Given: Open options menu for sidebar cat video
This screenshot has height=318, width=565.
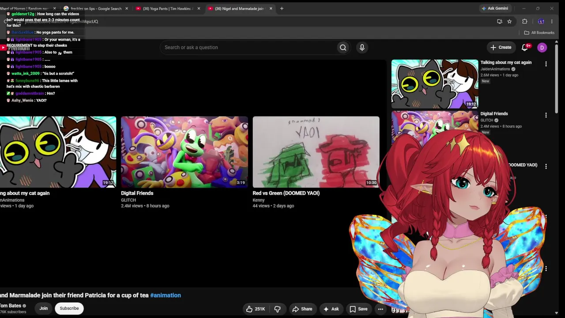Looking at the screenshot, I should click(x=546, y=64).
